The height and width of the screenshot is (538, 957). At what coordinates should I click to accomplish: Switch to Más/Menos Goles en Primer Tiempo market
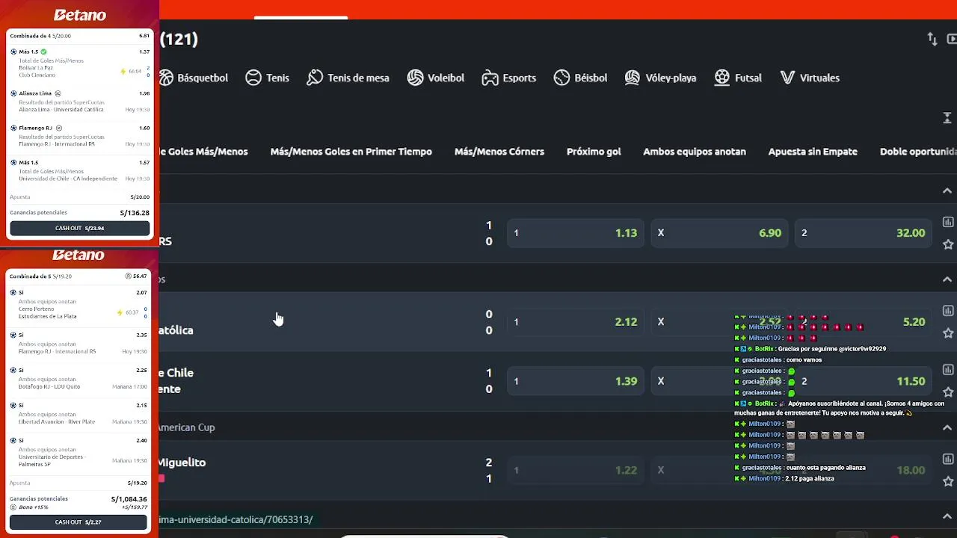coord(351,152)
